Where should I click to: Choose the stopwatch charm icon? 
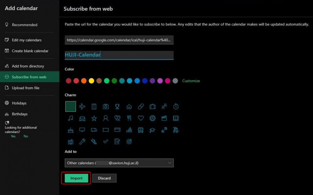176,107
